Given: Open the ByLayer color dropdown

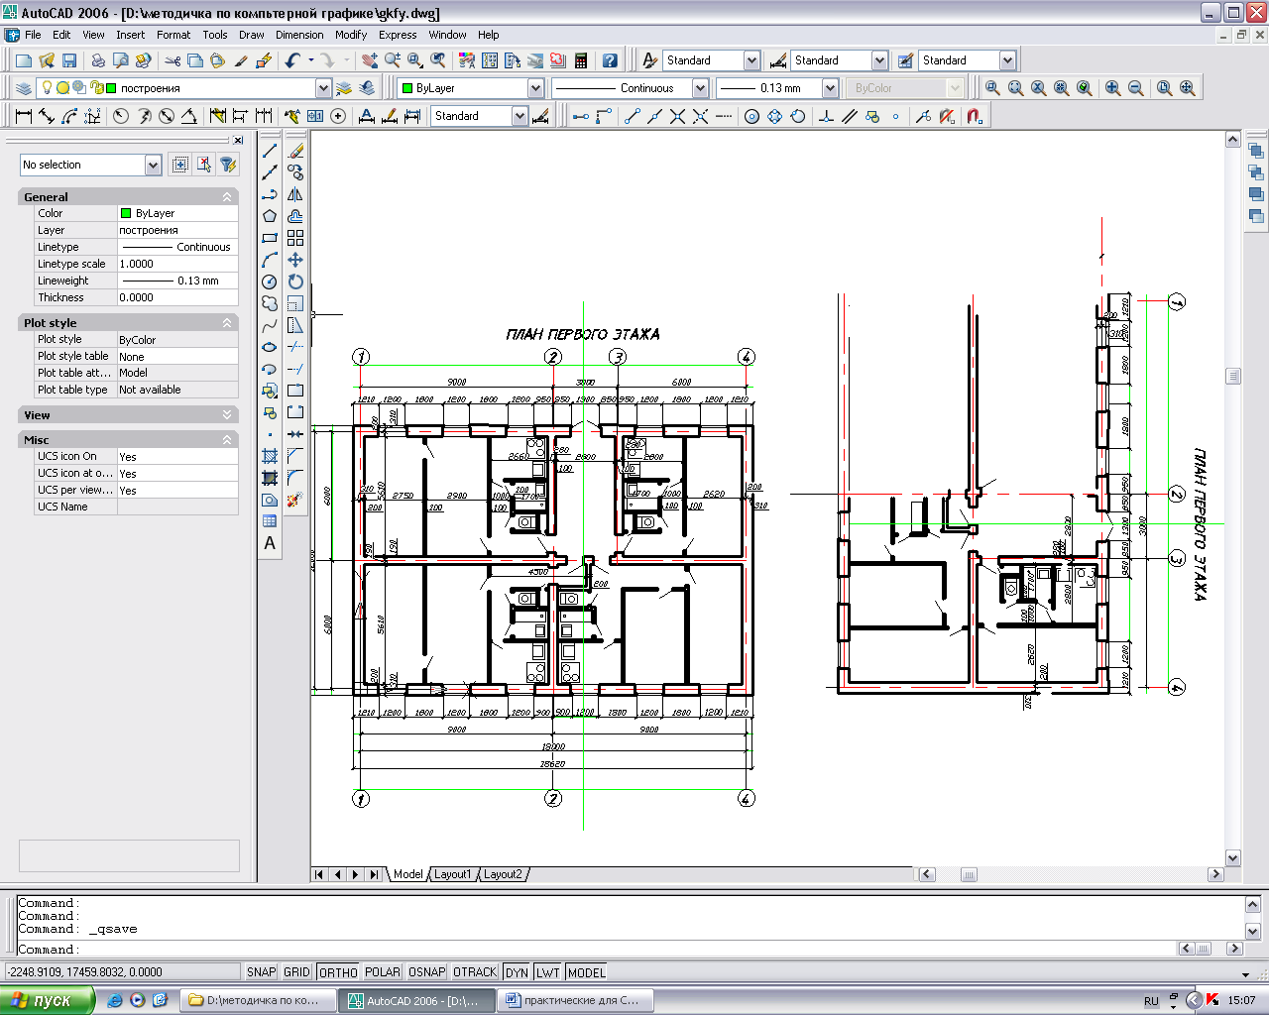Looking at the screenshot, I should click(535, 88).
